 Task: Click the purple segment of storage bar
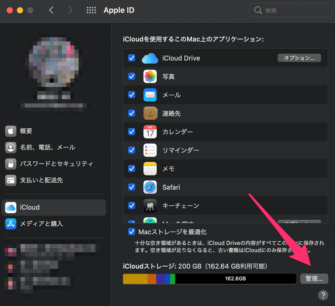tap(160, 279)
